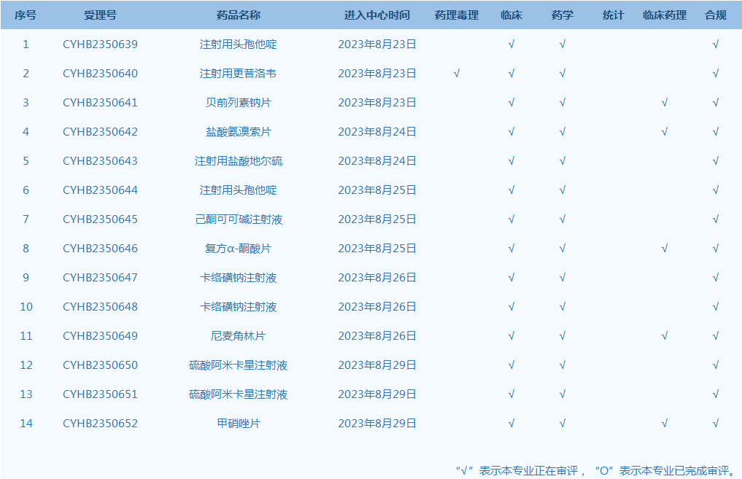Viewport: 742px width, 479px height.
Task: Click the 序号 column header
Action: (x=26, y=15)
